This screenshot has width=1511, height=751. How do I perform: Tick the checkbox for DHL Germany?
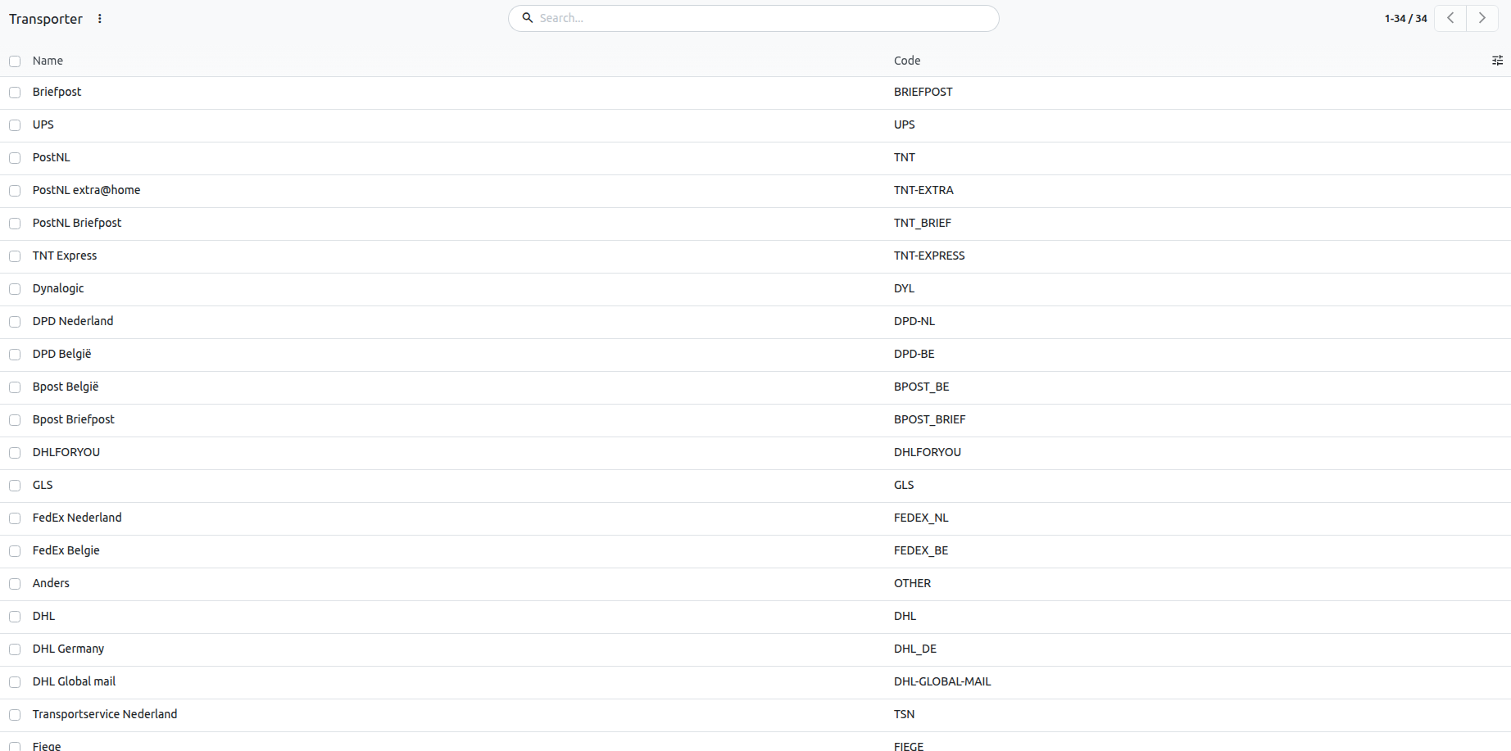point(15,649)
